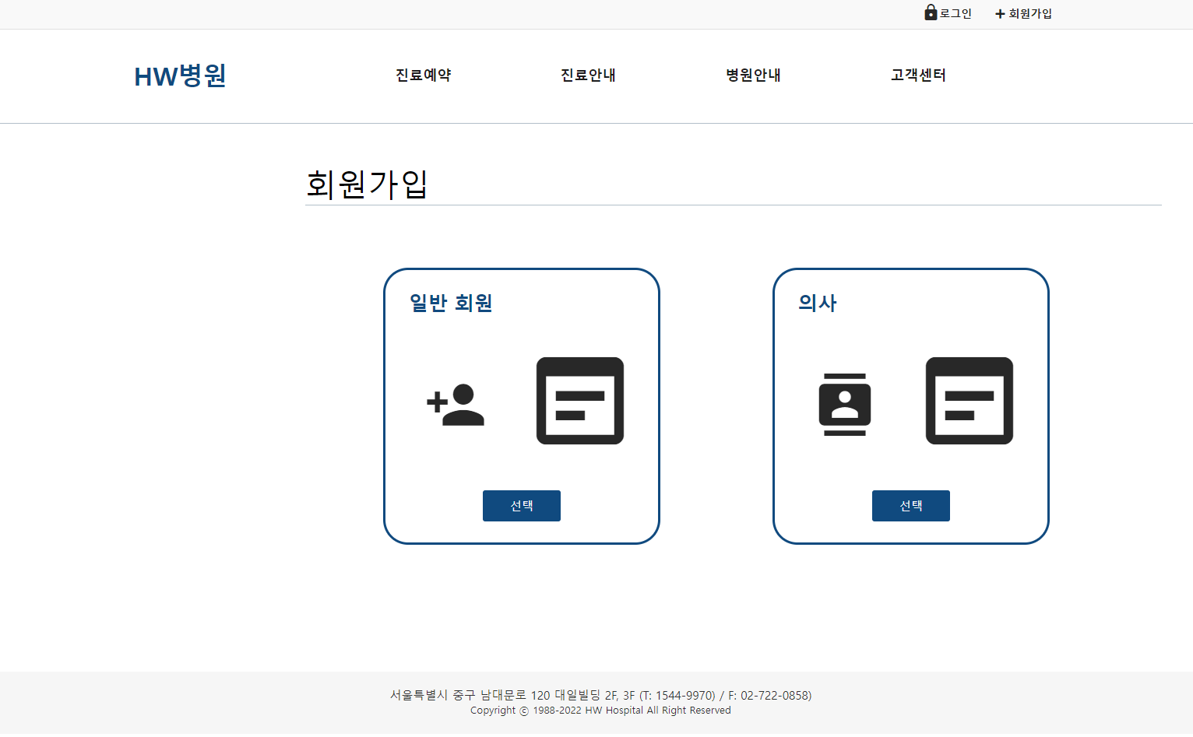
Task: Click the lock icon beside 로그인
Action: (x=930, y=12)
